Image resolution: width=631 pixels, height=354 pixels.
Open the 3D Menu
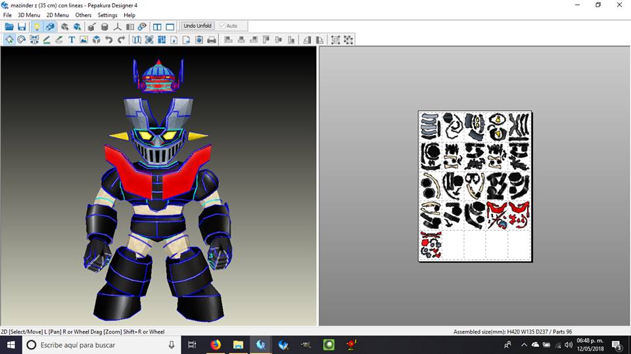29,15
